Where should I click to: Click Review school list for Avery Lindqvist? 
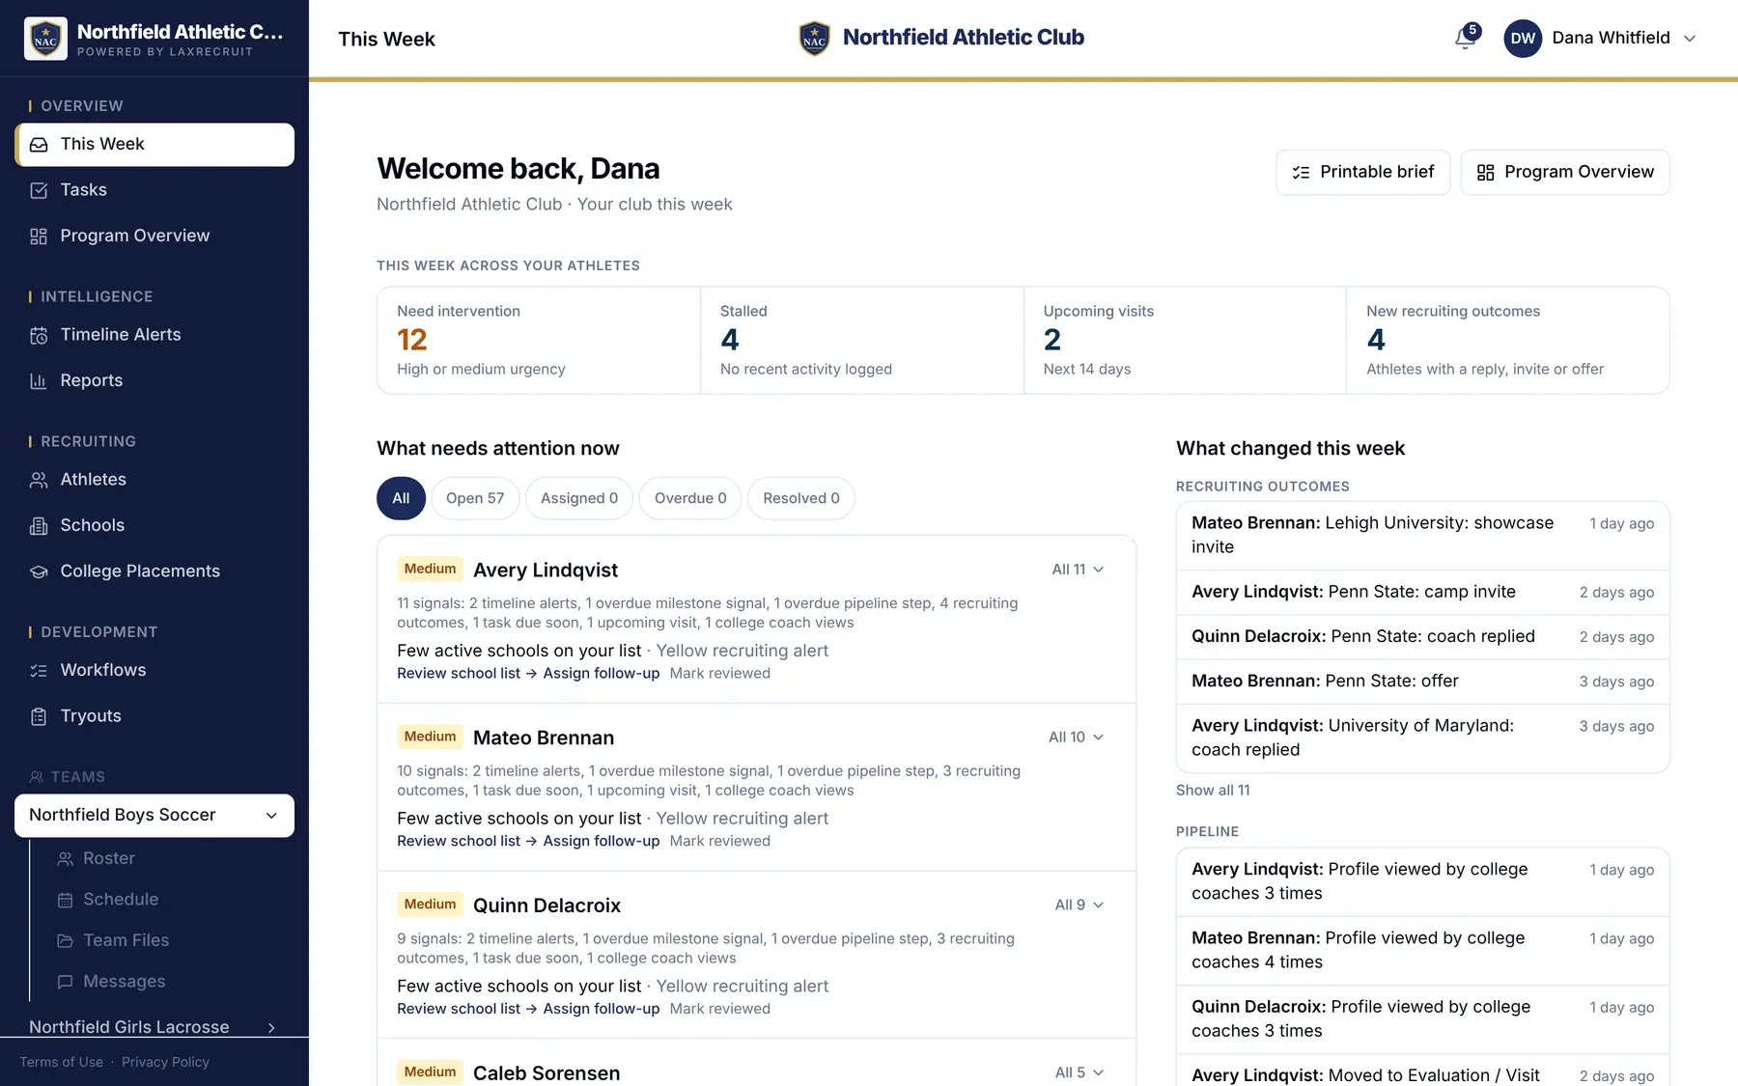(466, 674)
